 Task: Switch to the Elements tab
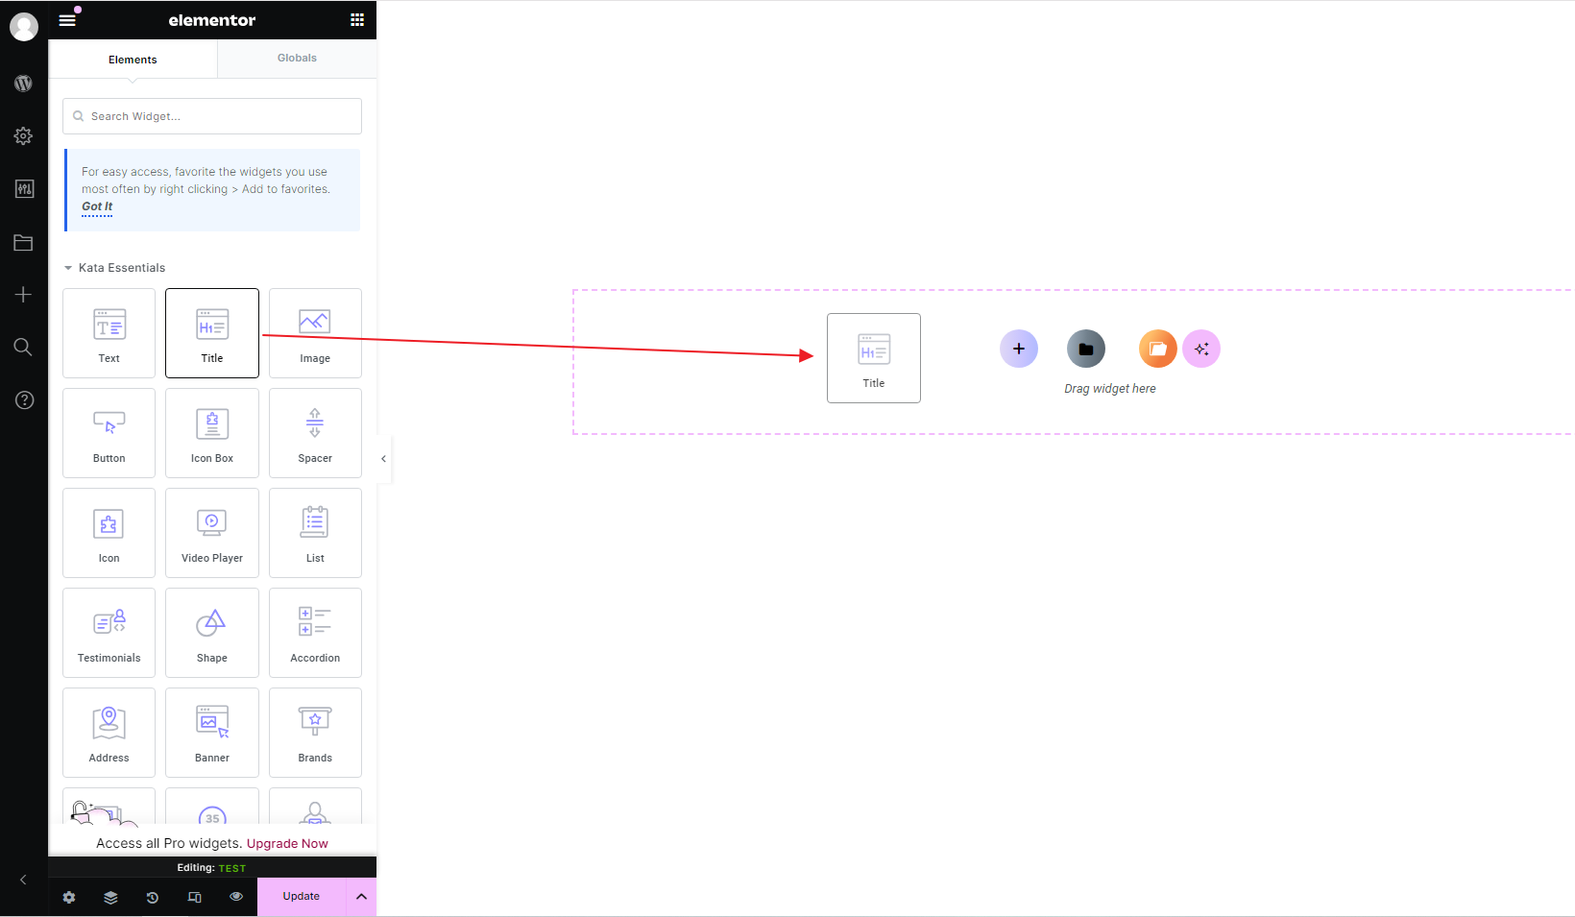tap(133, 60)
